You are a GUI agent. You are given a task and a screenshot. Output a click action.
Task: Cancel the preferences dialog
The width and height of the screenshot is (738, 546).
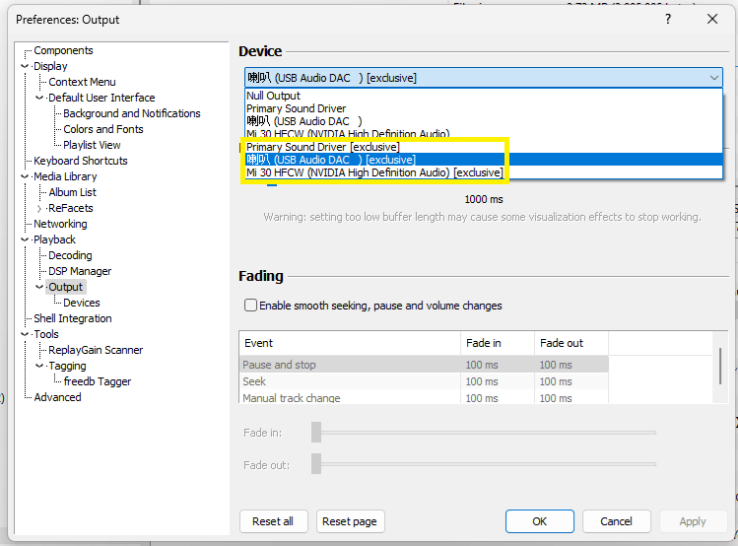[x=616, y=521]
